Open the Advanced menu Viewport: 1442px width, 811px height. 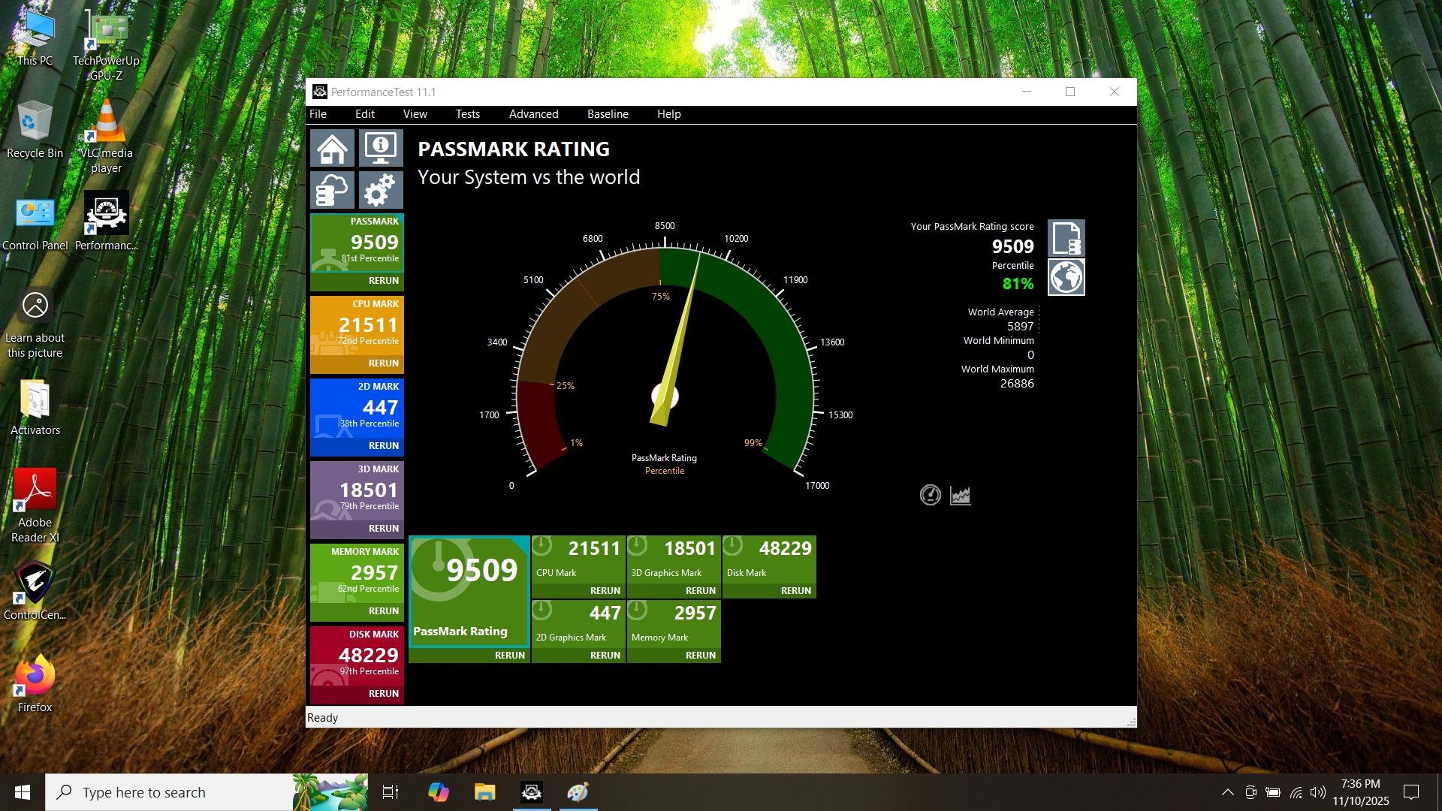(533, 114)
